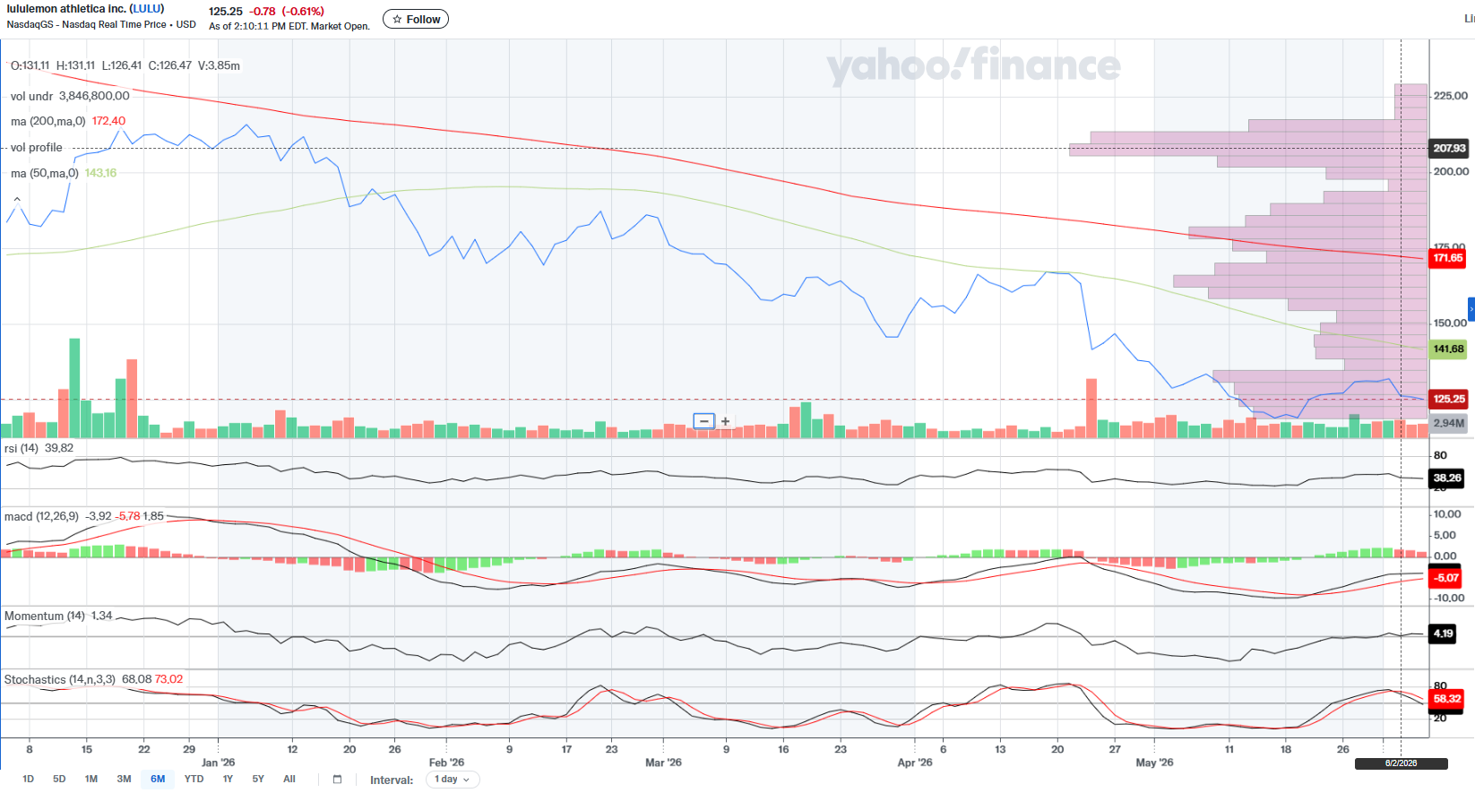Viewport: 1475px width, 793px height.
Task: Click the 1.34 Momentum value
Action: click(x=102, y=616)
